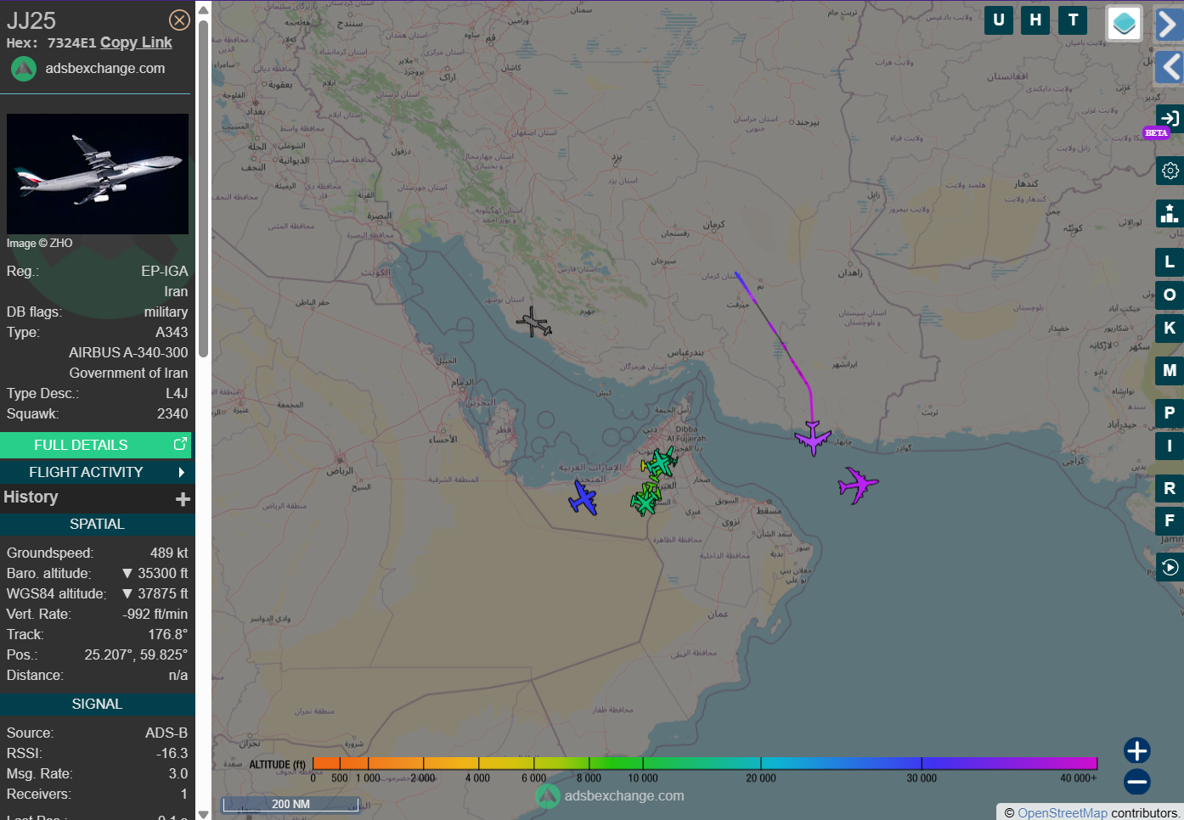Open the statistics podium icon
This screenshot has height=820, width=1184.
point(1170,213)
